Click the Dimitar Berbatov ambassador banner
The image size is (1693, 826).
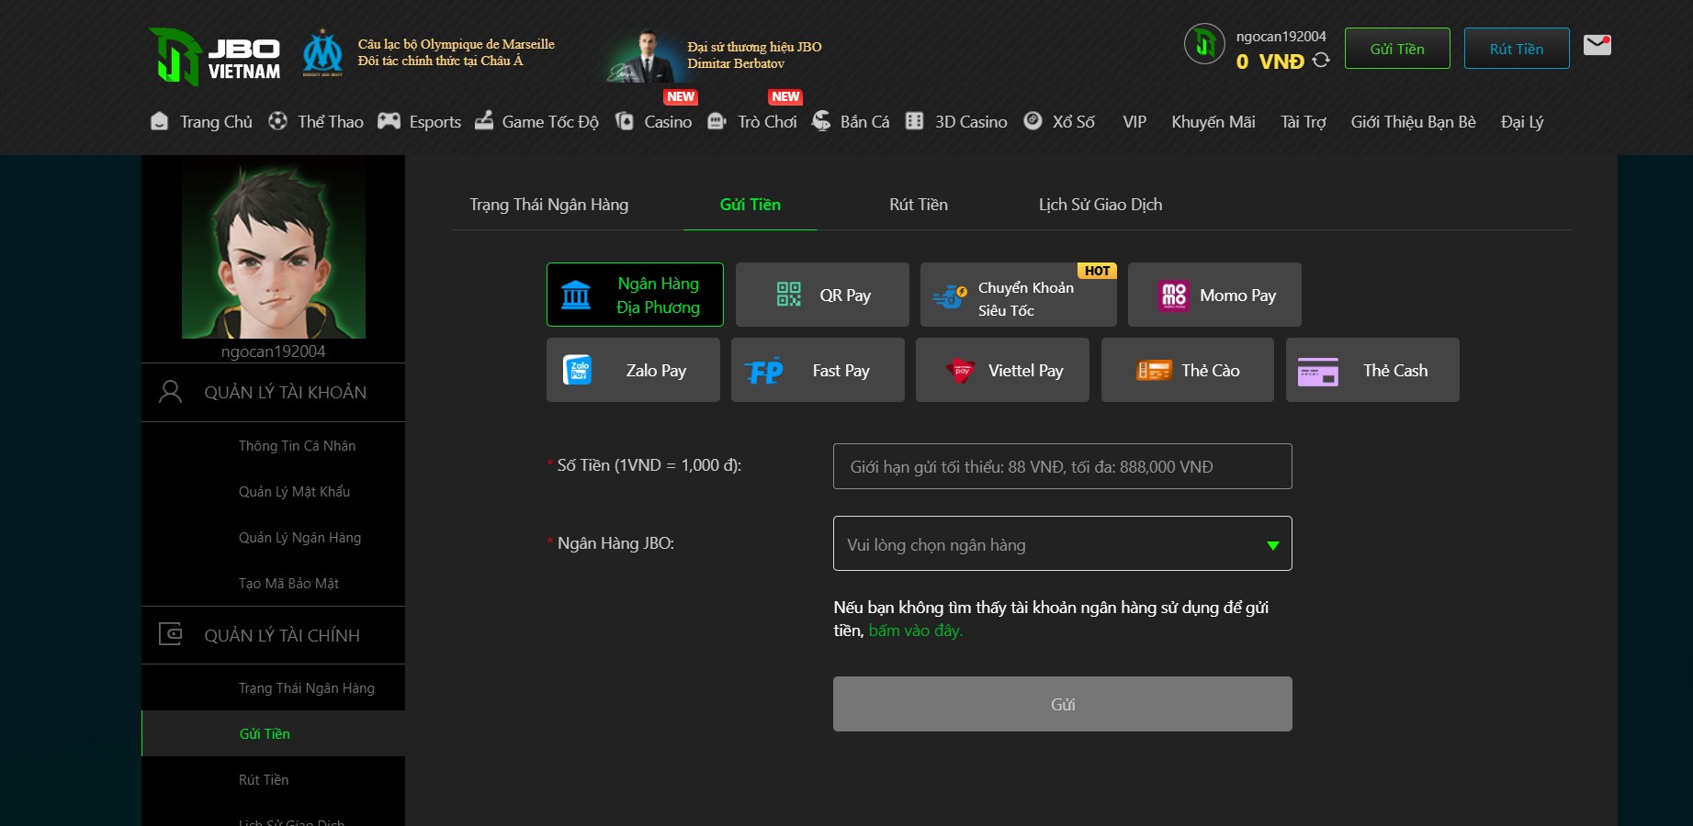714,55
